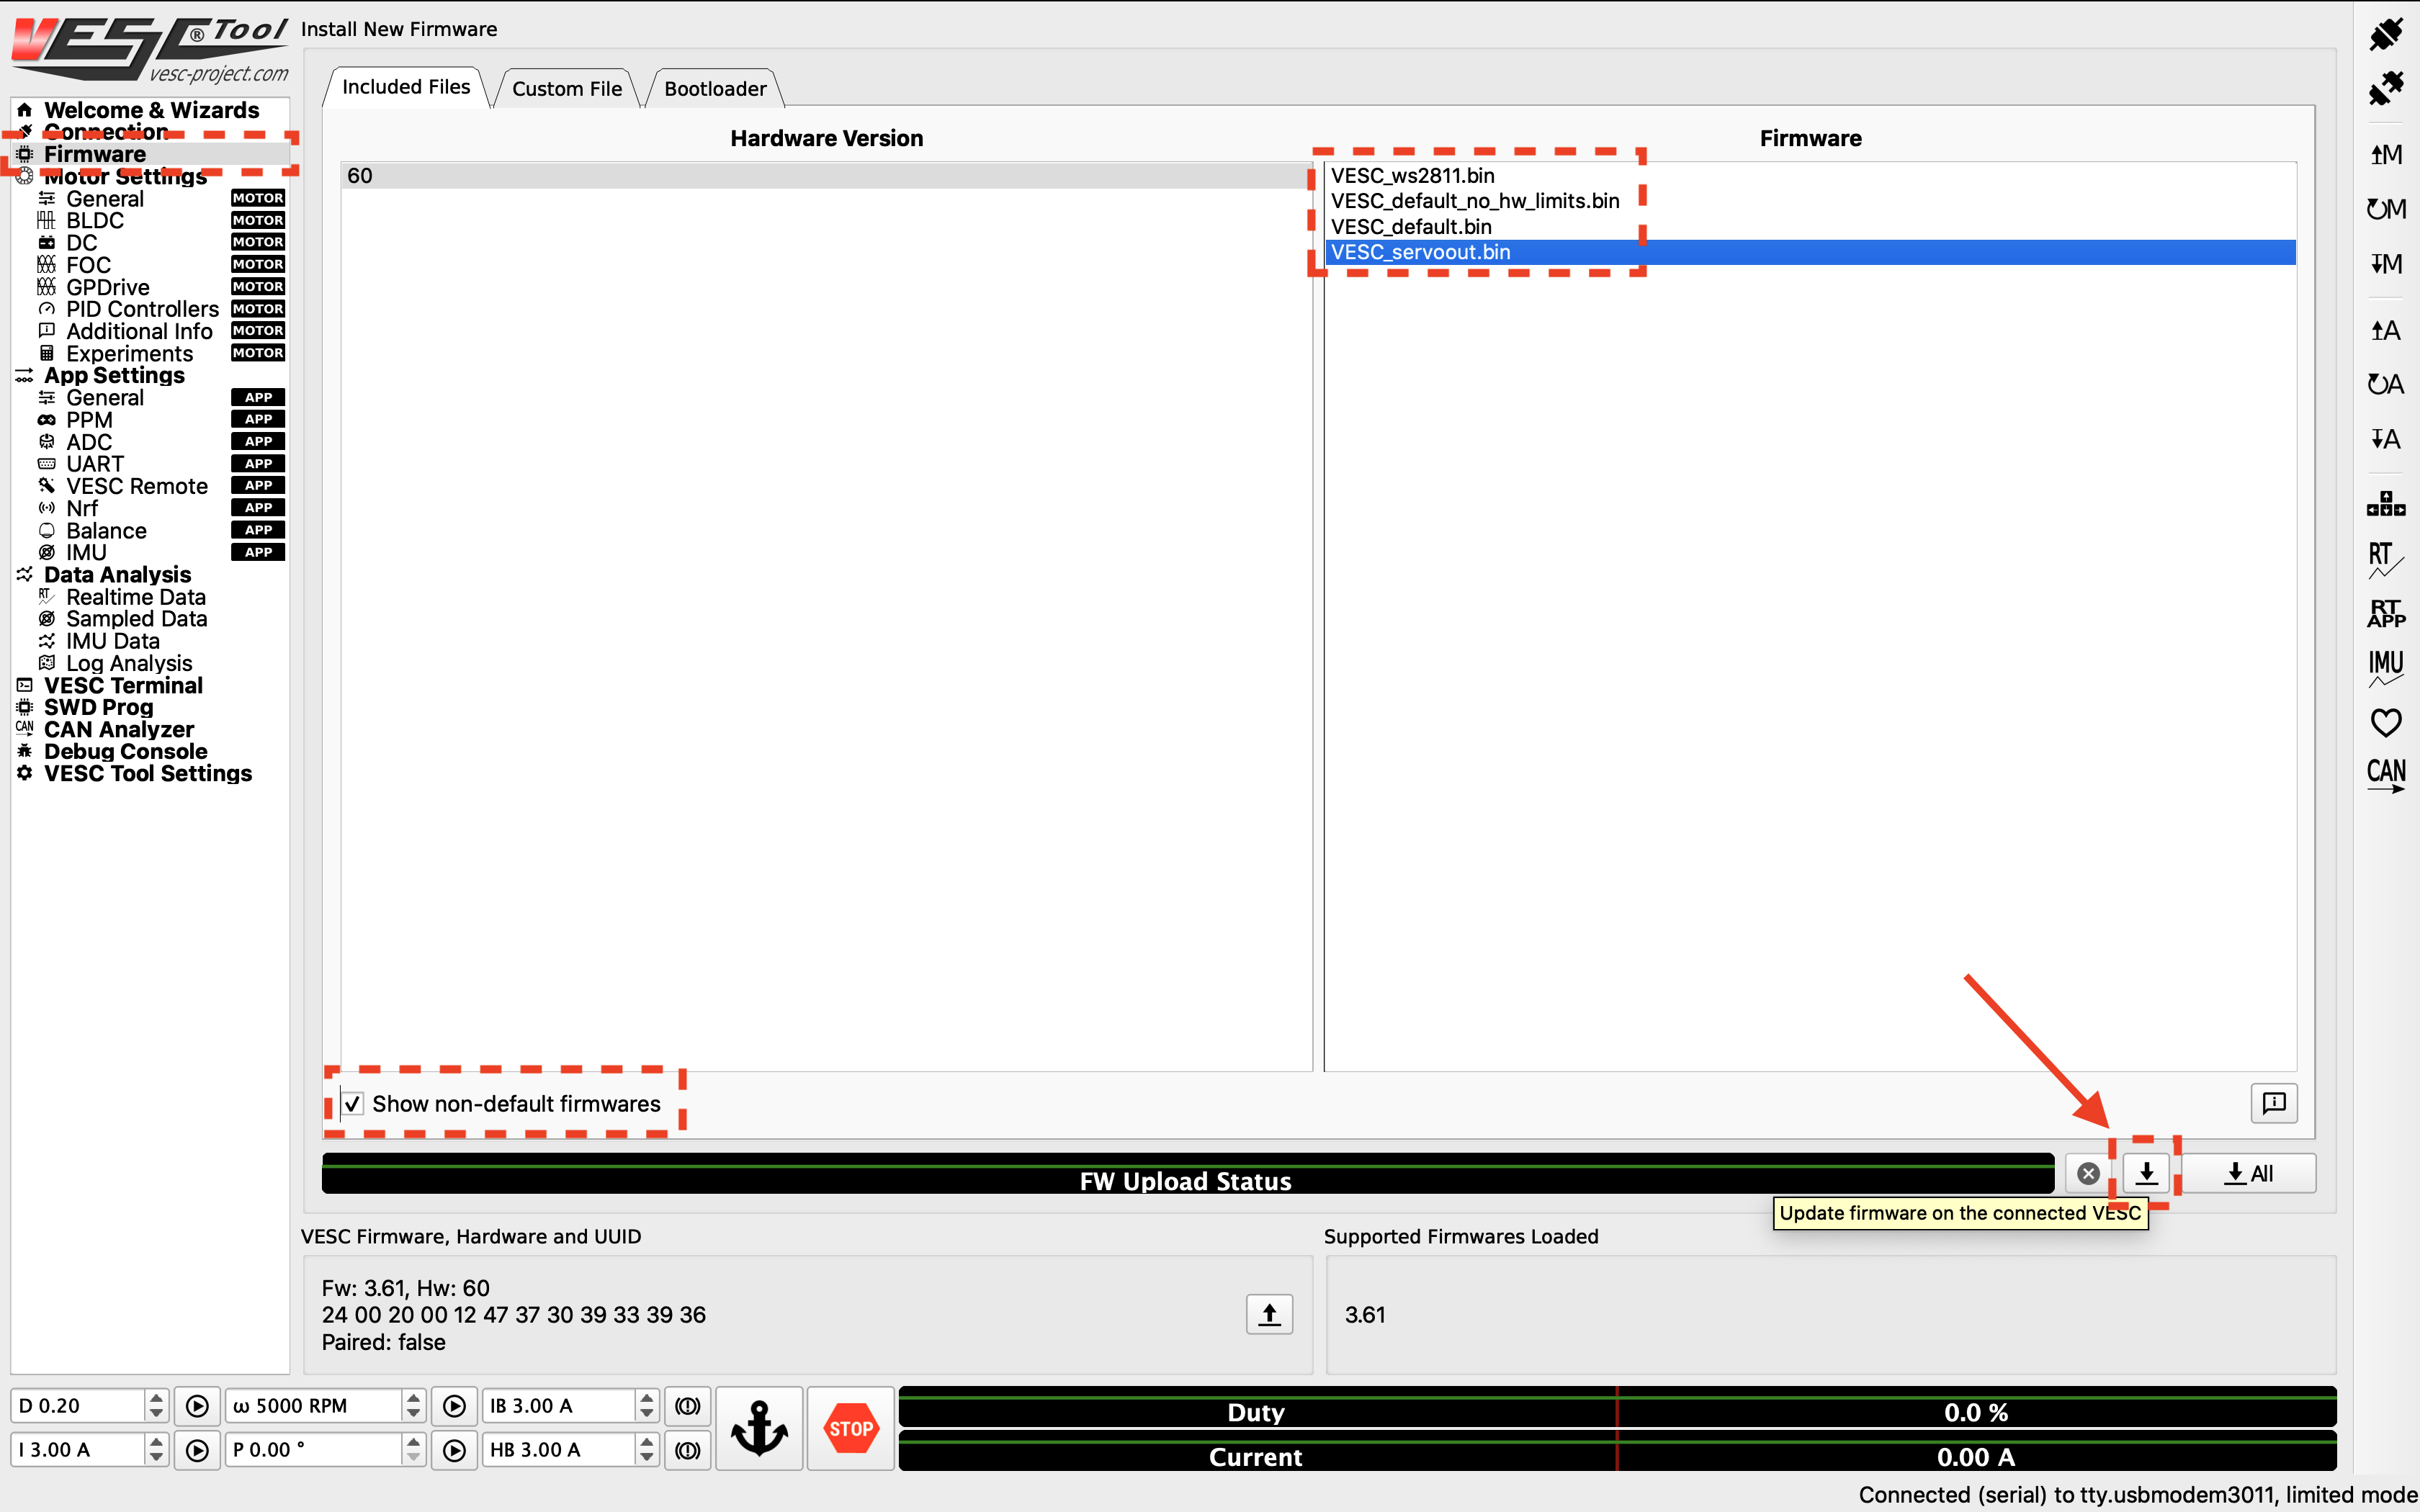Click update firmware download arrow button
Viewport: 2420px width, 1512px height.
[x=2146, y=1173]
